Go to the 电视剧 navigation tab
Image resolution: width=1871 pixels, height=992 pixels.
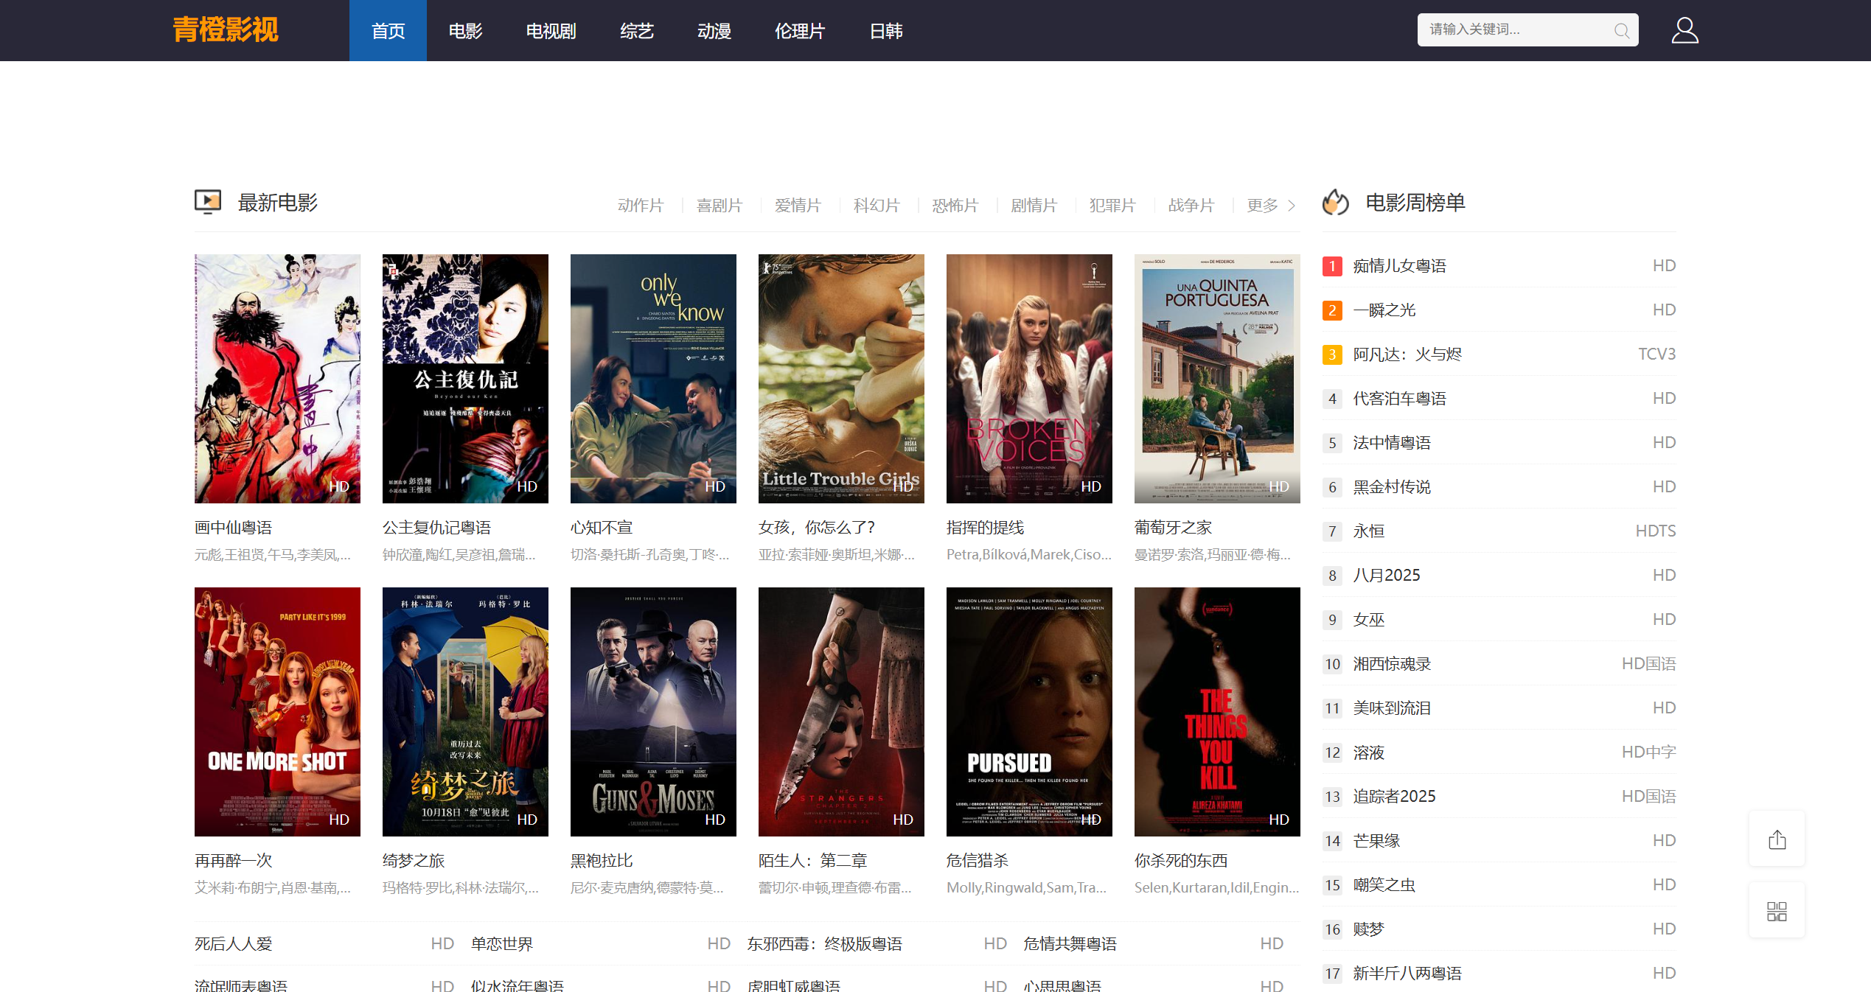(551, 31)
